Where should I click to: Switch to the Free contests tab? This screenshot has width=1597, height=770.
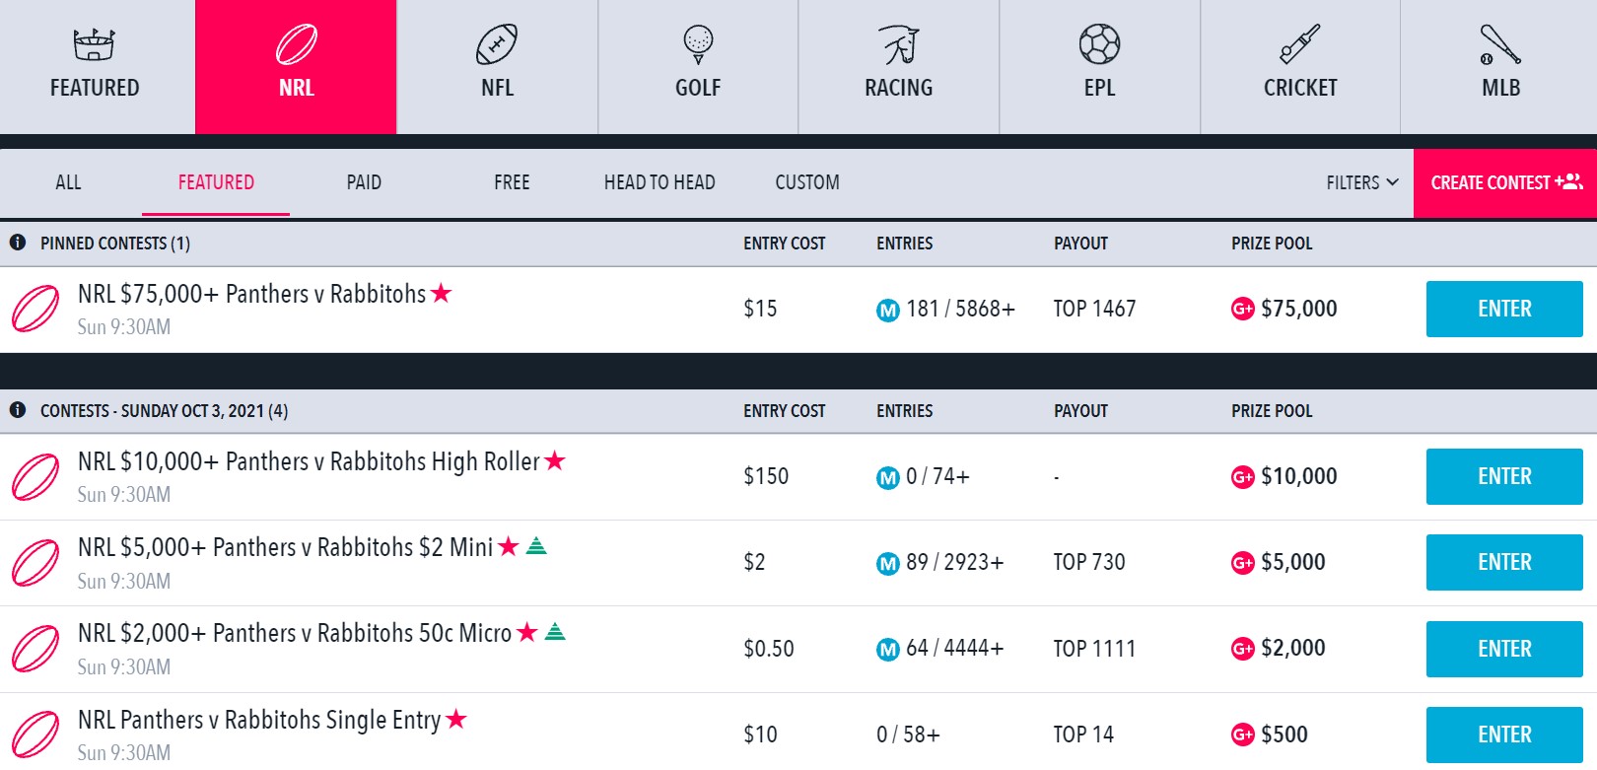coord(512,182)
